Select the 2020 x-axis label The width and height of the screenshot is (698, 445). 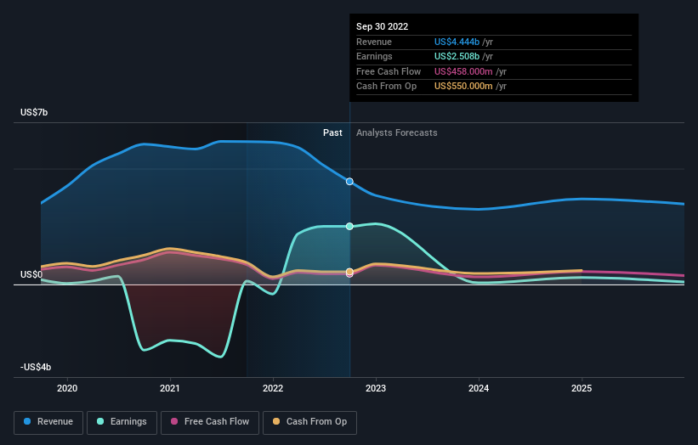coord(67,388)
